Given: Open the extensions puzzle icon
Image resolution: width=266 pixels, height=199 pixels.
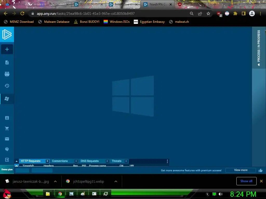Looking at the screenshot, I should [235, 13].
